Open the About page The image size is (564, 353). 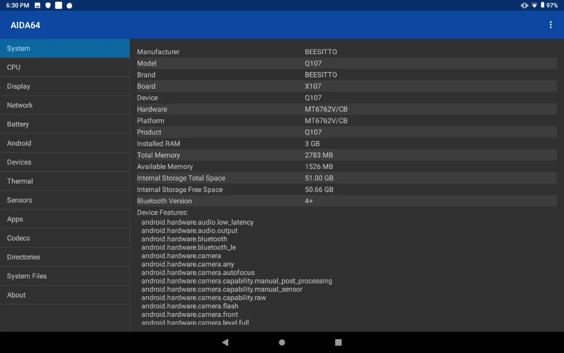click(65, 295)
